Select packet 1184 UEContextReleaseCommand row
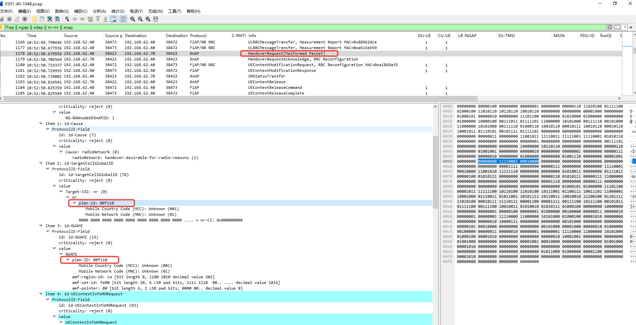Viewport: 636px width, 325px height. tap(311, 88)
